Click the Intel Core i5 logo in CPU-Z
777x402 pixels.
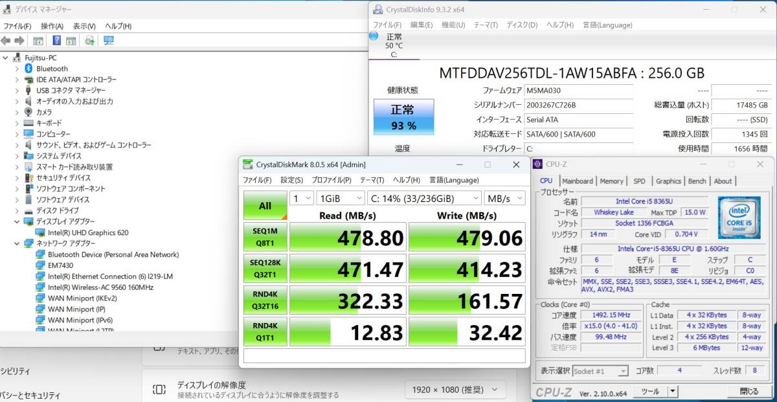click(739, 218)
